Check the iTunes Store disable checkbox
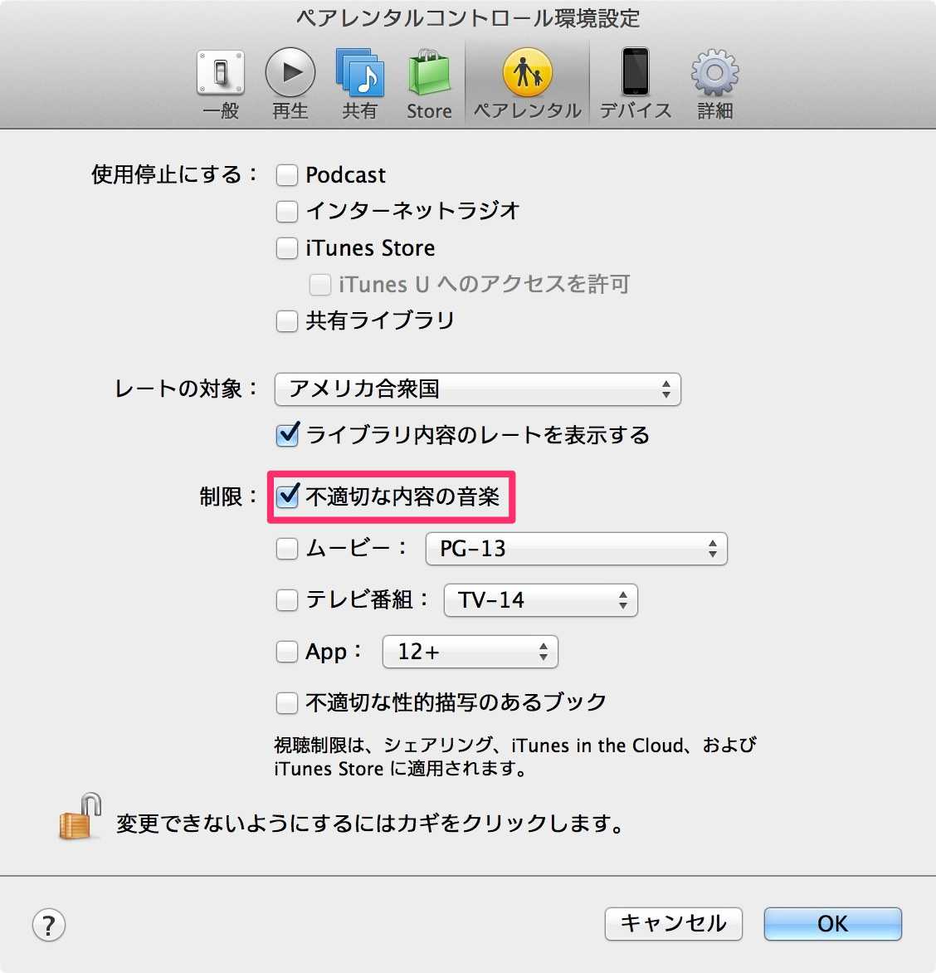Screen dimensions: 936x973 pyautogui.click(x=286, y=248)
